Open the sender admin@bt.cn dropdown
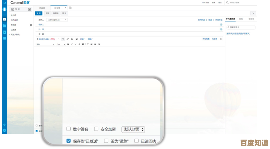The image size is (270, 149). (57, 20)
